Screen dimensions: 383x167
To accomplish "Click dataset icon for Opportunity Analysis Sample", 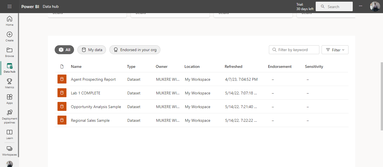I will point(62,107).
